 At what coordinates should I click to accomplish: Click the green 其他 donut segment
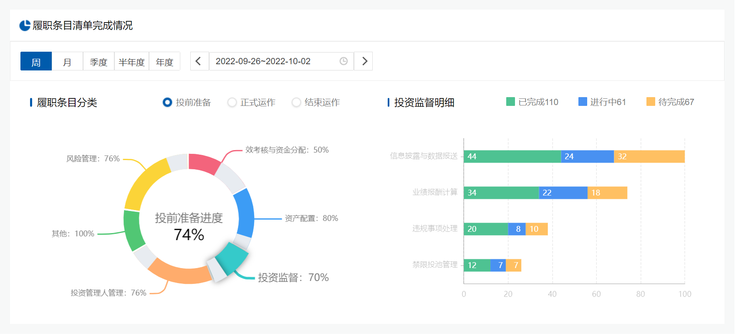click(133, 230)
